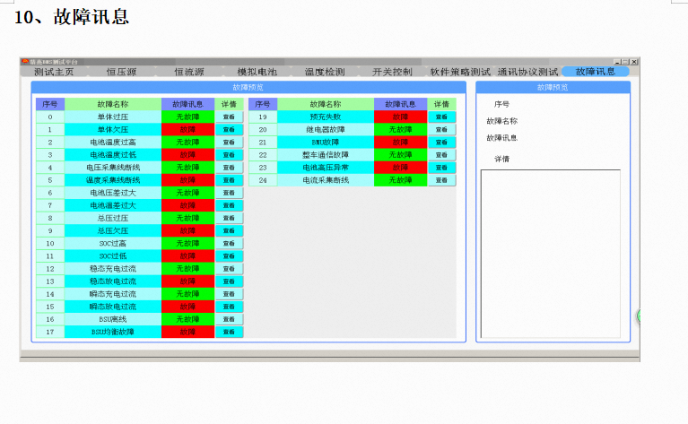Switch to the 恒压源 tab
This screenshot has height=424, width=688.
121,72
